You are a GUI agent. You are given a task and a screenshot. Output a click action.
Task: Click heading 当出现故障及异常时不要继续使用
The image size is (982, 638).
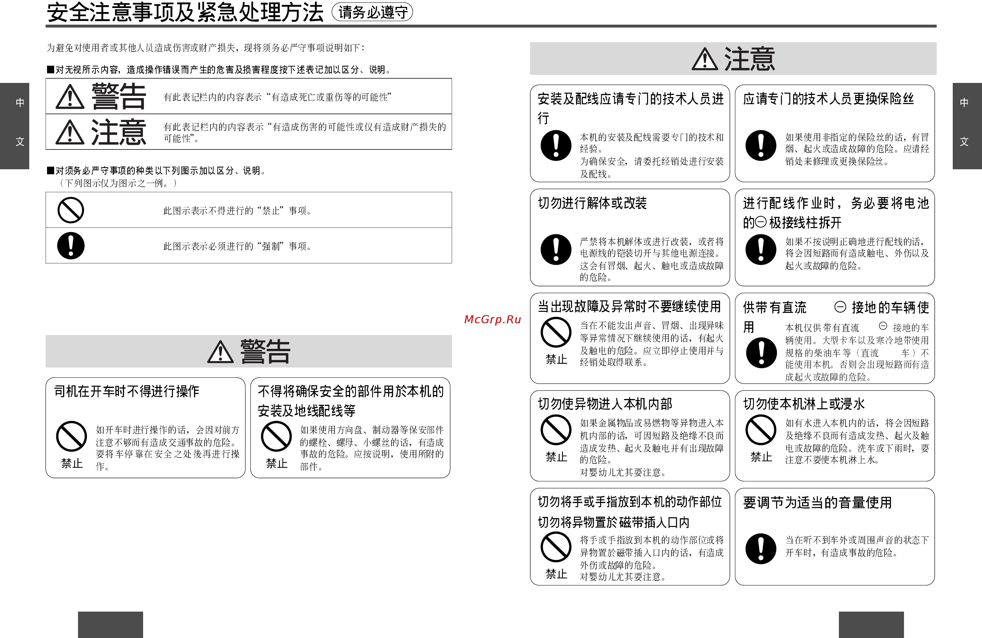tap(629, 306)
